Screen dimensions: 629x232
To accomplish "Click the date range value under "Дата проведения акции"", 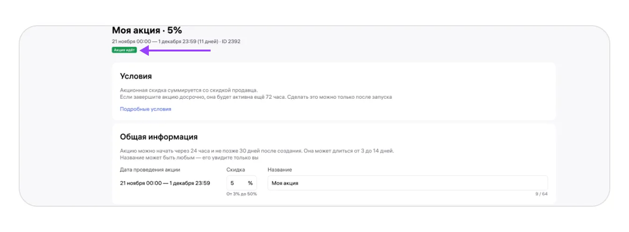I will (x=165, y=183).
